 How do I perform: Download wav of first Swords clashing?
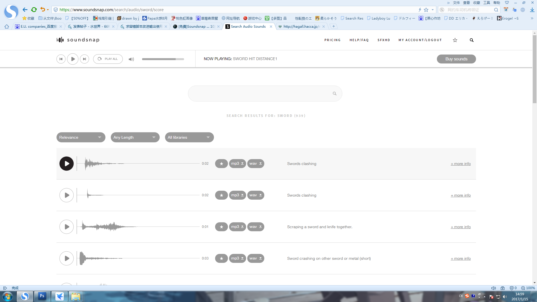tap(256, 164)
